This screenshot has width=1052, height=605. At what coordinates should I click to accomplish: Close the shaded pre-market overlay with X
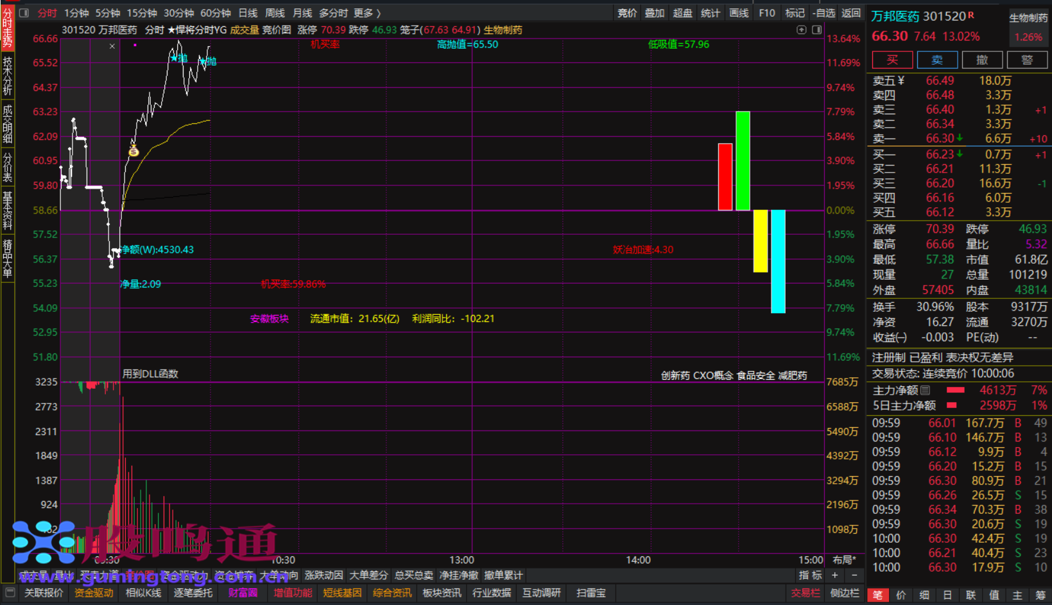pos(112,46)
